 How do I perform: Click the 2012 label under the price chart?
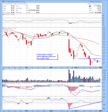pos(101,67)
